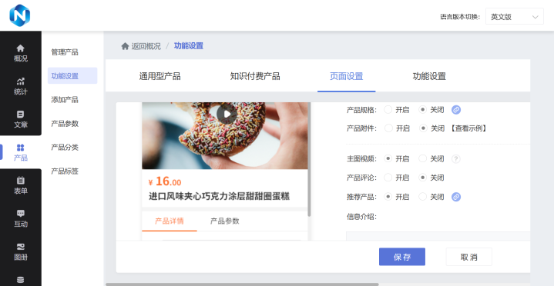Click the 信息介绍 label
Viewport: 554px width, 286px height.
362,217
